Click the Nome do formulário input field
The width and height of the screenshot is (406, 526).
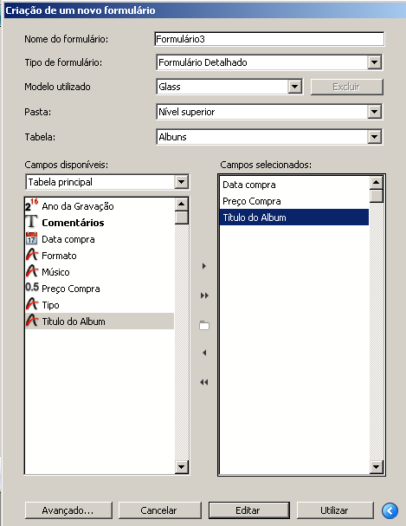pos(269,39)
